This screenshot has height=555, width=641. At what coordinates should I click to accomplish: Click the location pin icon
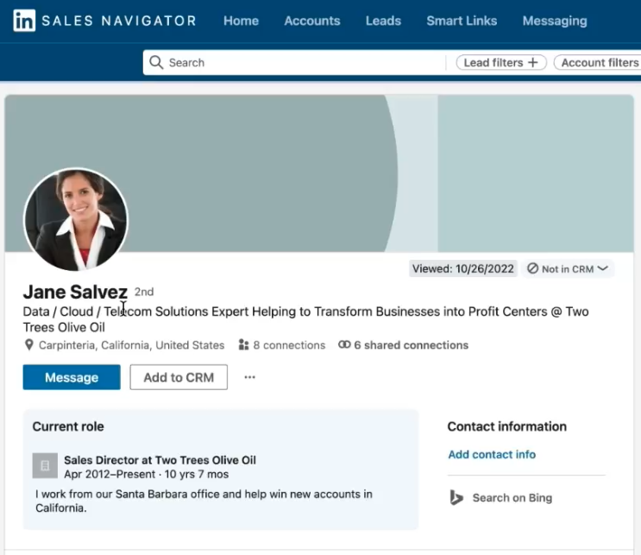(x=30, y=345)
